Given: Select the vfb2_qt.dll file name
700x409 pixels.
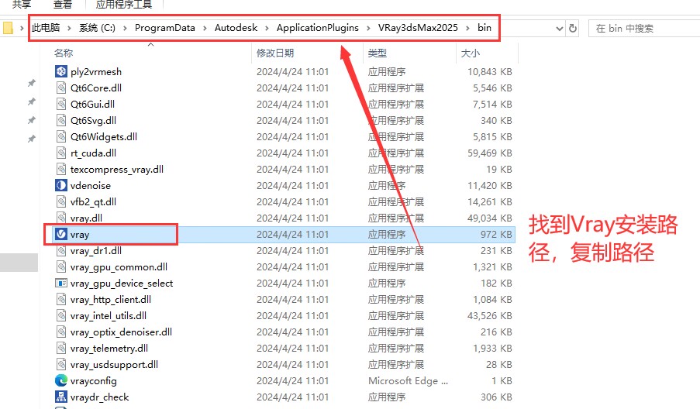Looking at the screenshot, I should 93,202.
